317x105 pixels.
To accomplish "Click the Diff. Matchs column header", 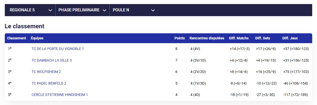I will pyautogui.click(x=239, y=38).
